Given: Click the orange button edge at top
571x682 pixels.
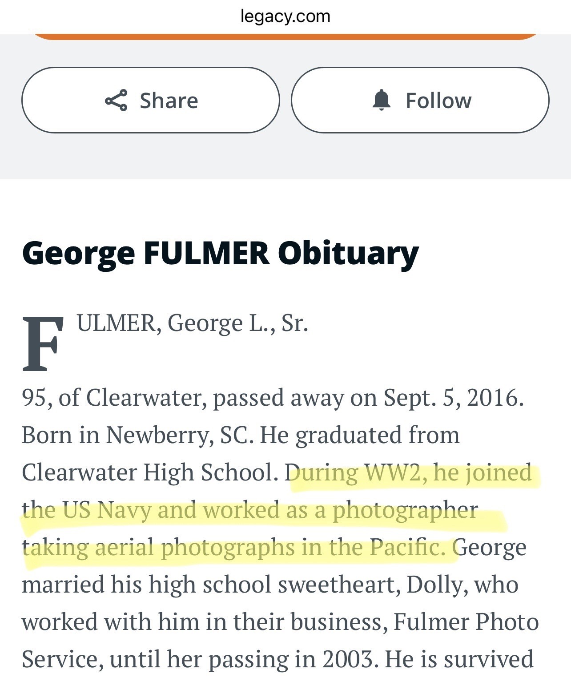Looking at the screenshot, I should 285,36.
